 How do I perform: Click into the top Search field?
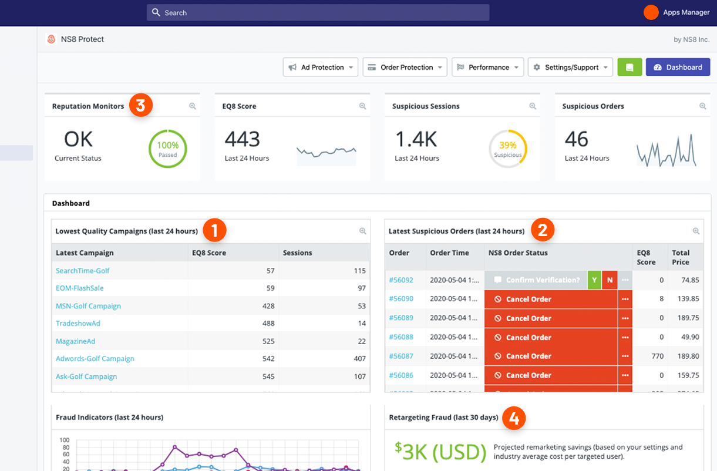pos(318,12)
